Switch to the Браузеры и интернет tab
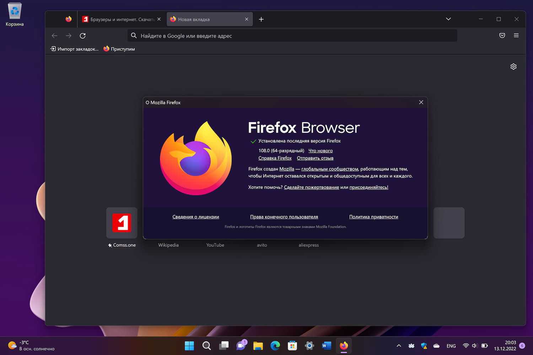Image resolution: width=533 pixels, height=355 pixels. pyautogui.click(x=122, y=19)
